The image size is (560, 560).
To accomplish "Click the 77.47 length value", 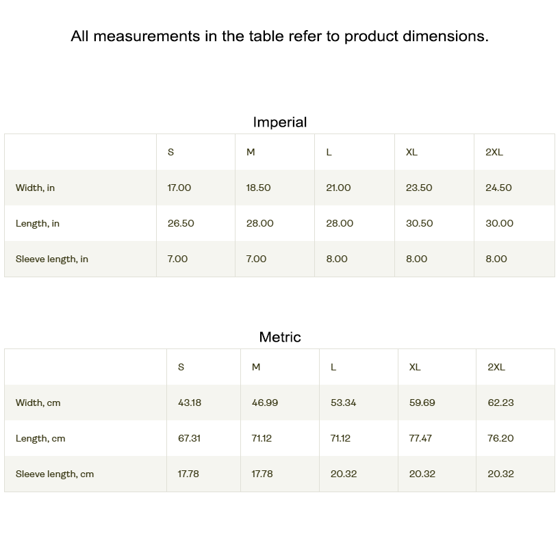I will tap(420, 438).
